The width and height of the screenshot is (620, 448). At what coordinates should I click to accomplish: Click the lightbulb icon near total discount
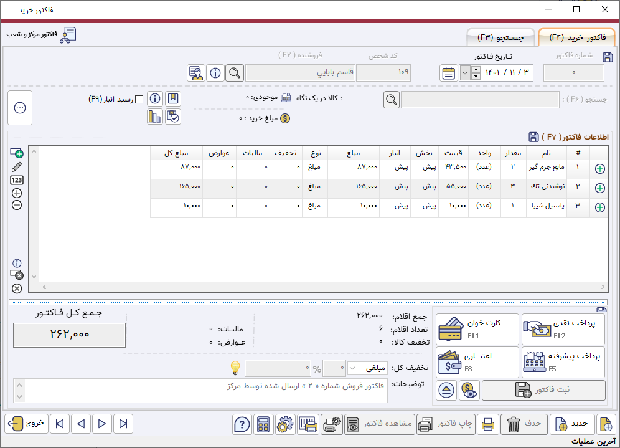coord(235,368)
